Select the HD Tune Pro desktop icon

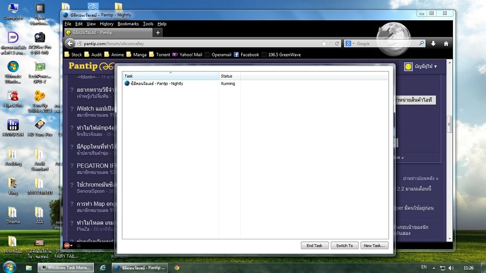pos(40,128)
